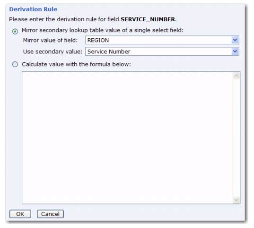Click the formula area scroll down arrow

click(x=236, y=200)
